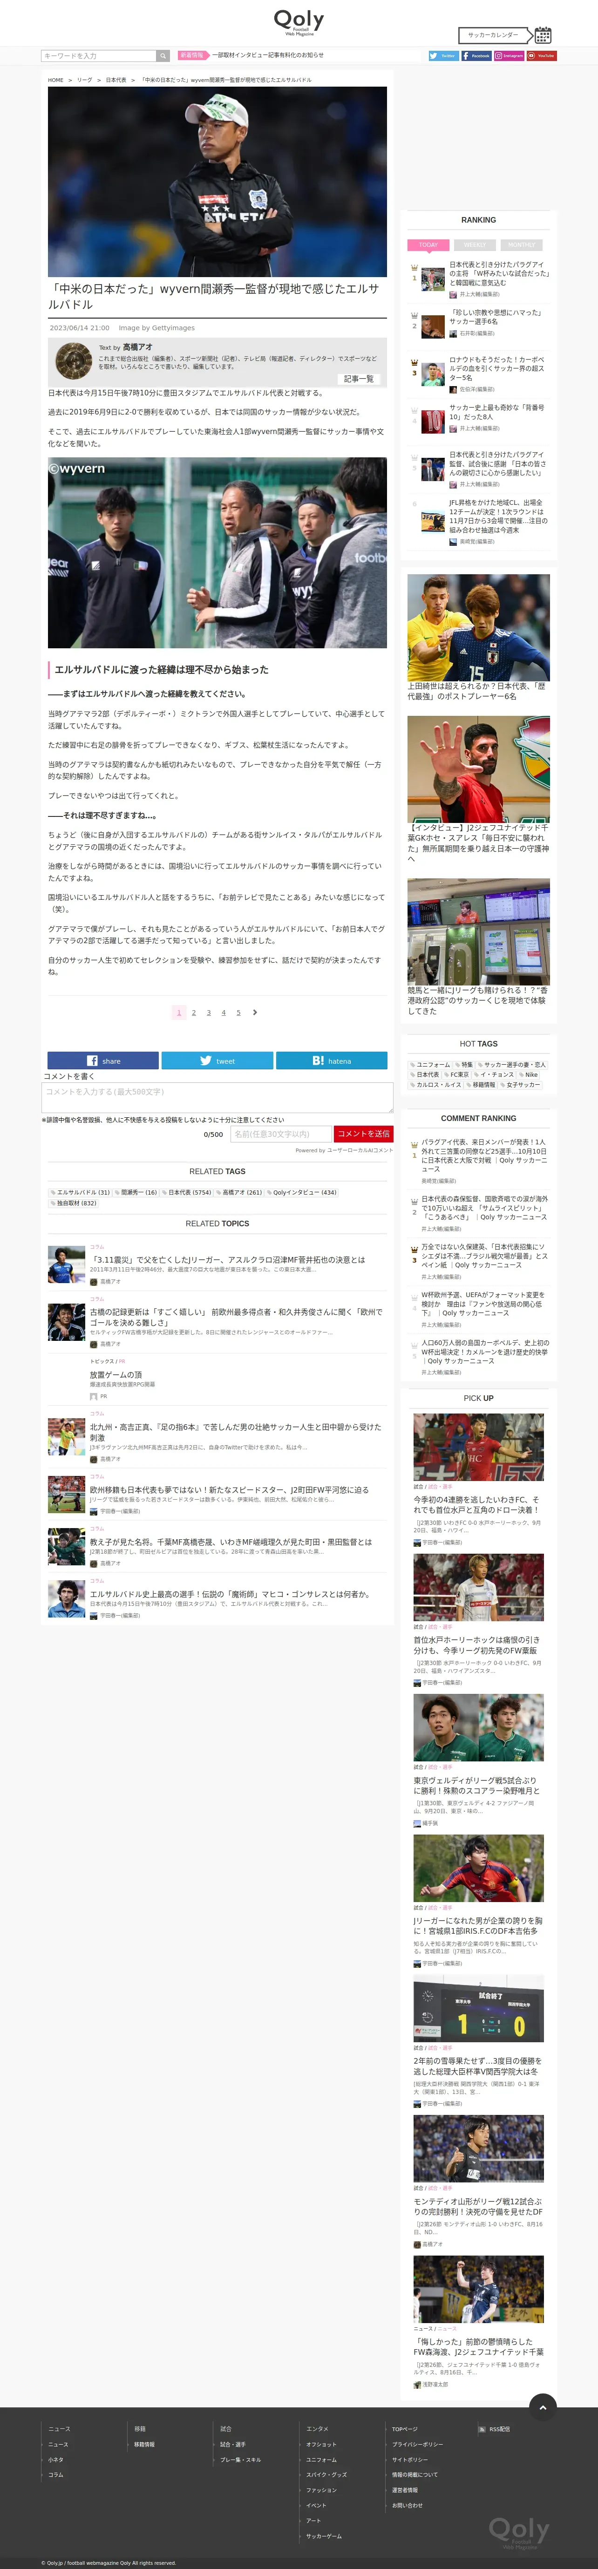
Task: Click footer link スパイク・グッズ
Action: point(327,2474)
